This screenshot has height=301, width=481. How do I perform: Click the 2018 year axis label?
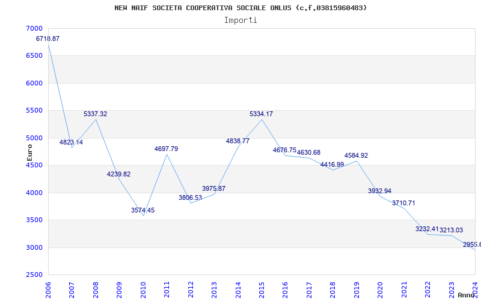(333, 290)
